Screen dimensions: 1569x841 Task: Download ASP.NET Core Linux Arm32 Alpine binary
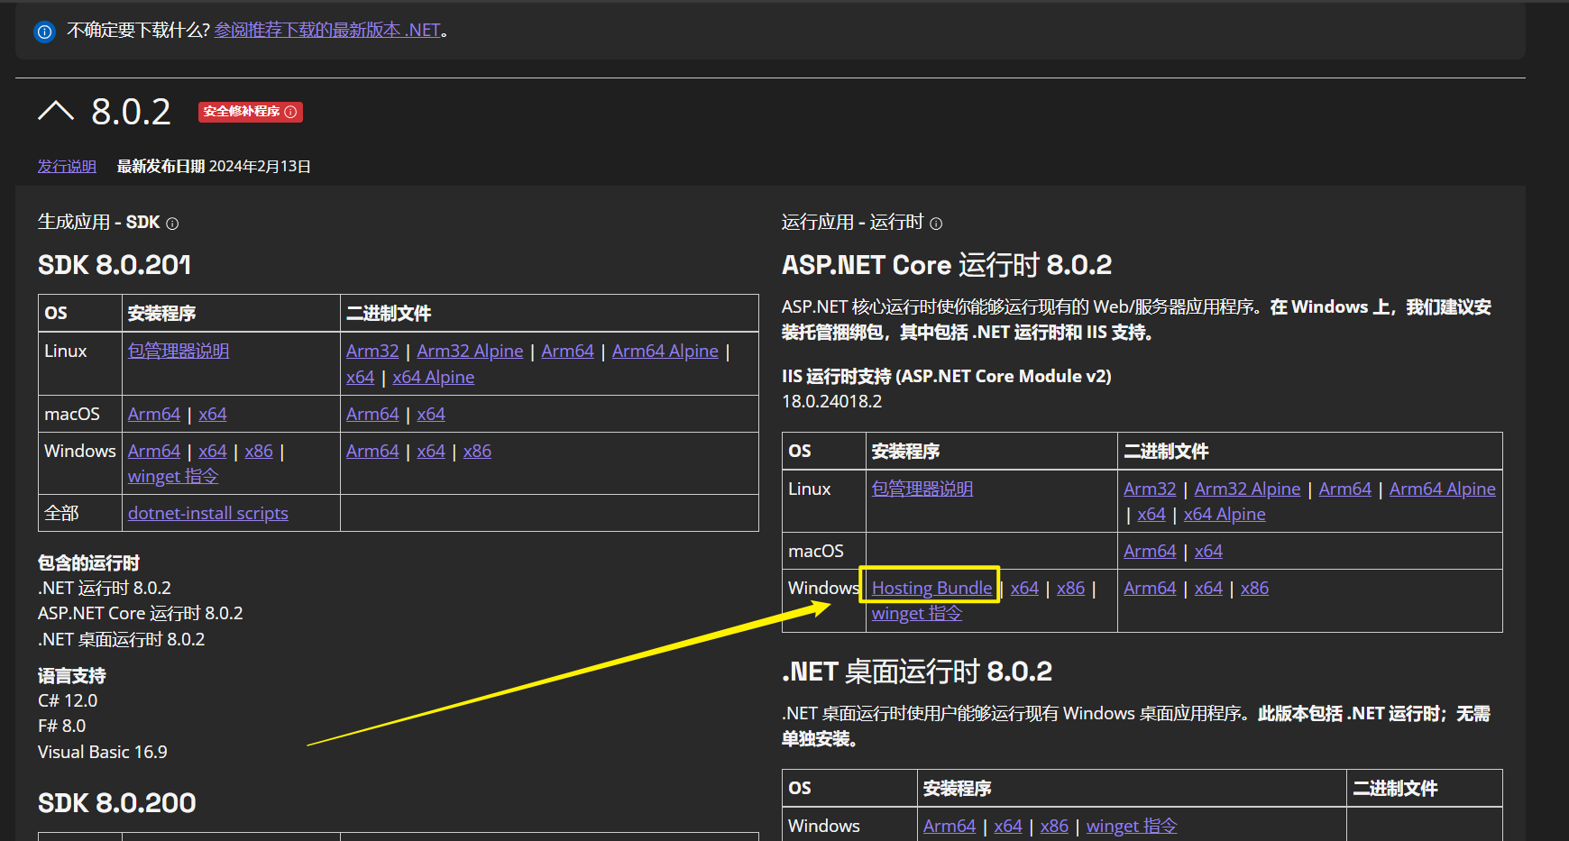tap(1247, 489)
